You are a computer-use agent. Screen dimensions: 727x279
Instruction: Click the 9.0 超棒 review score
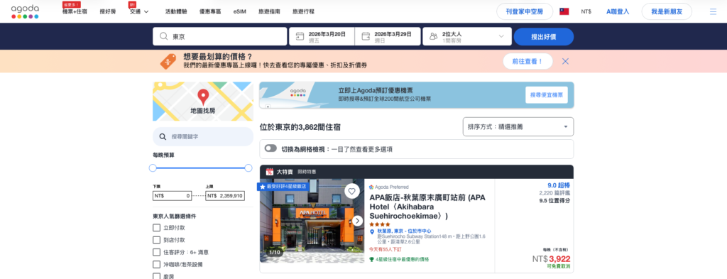pyautogui.click(x=559, y=185)
